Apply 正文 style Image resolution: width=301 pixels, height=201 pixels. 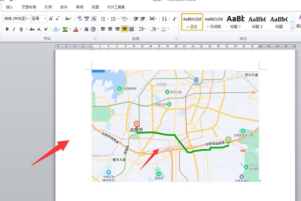pos(192,22)
